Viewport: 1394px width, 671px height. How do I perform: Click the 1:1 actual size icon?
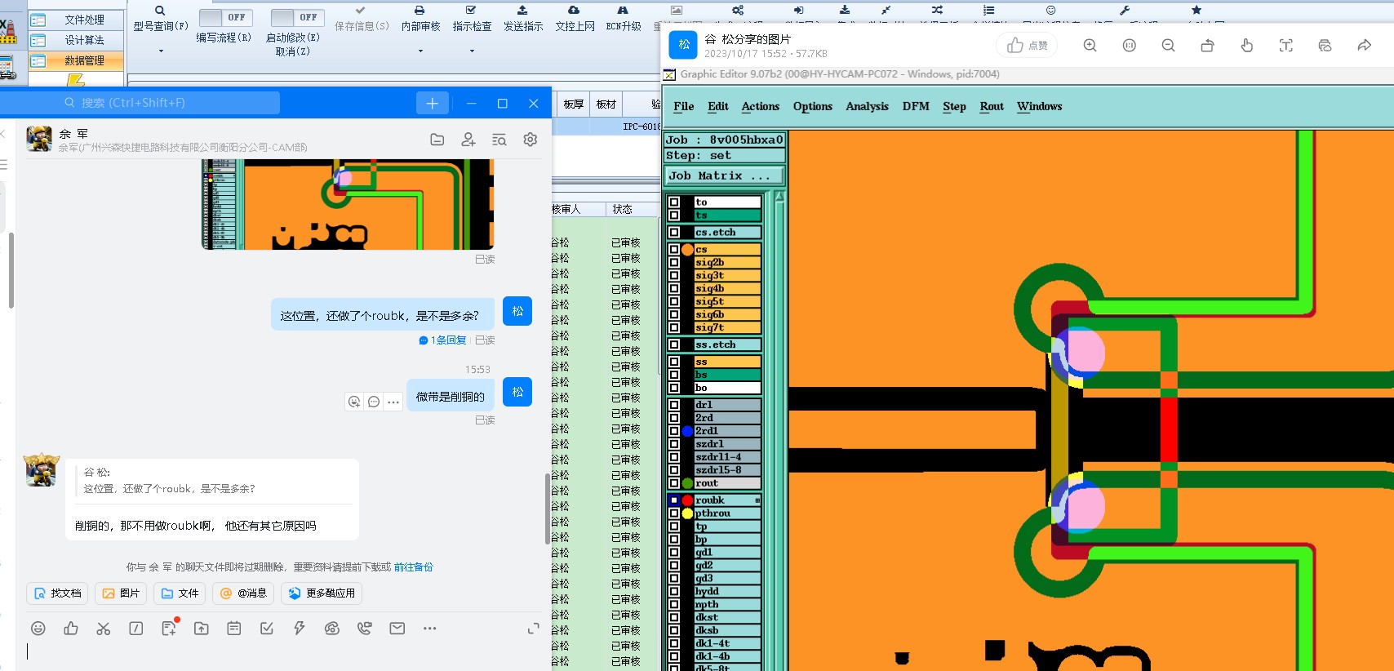[1129, 46]
